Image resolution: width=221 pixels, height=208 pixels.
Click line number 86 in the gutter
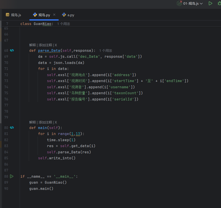tap(6, 164)
